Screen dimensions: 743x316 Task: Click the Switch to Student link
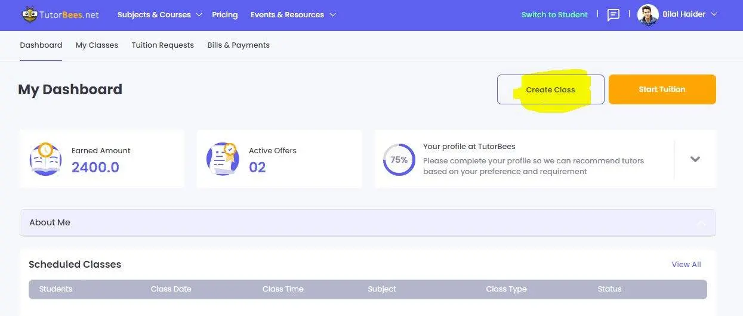[554, 15]
